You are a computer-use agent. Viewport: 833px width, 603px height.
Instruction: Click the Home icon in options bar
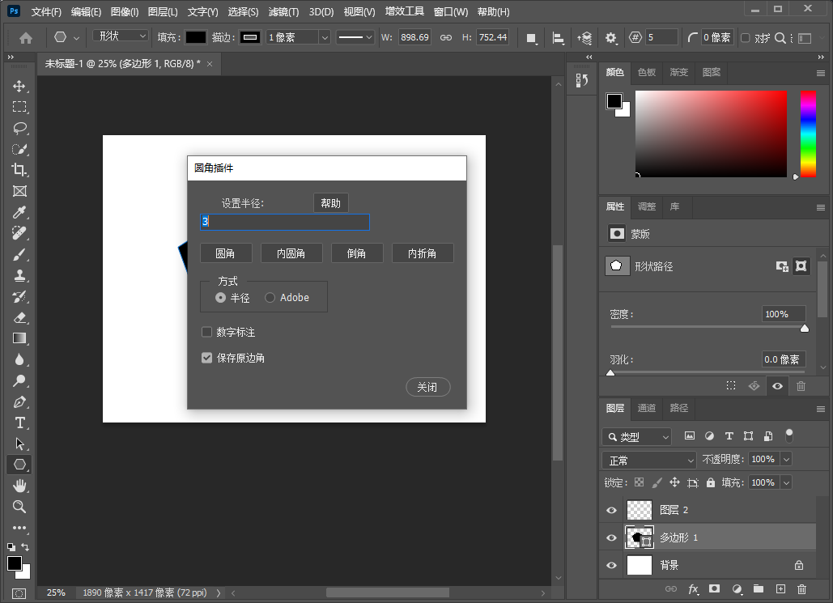click(x=26, y=38)
